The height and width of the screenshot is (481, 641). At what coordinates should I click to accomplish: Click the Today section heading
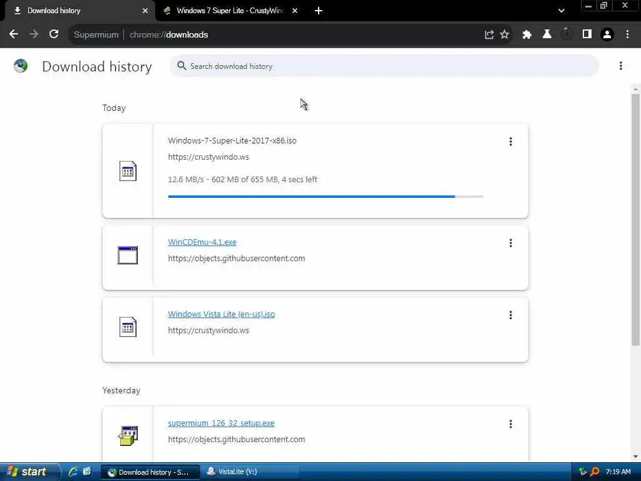tap(114, 108)
